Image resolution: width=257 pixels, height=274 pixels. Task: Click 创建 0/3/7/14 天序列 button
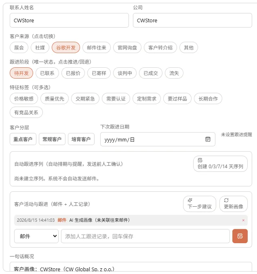[220, 164]
